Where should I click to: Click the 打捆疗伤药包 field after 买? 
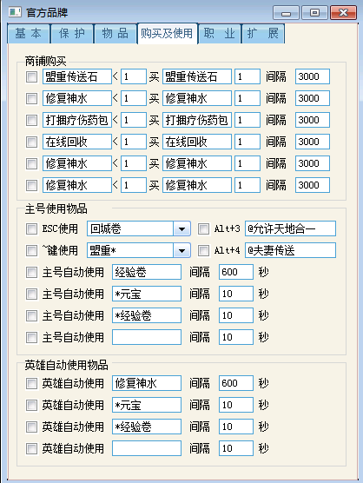click(197, 120)
